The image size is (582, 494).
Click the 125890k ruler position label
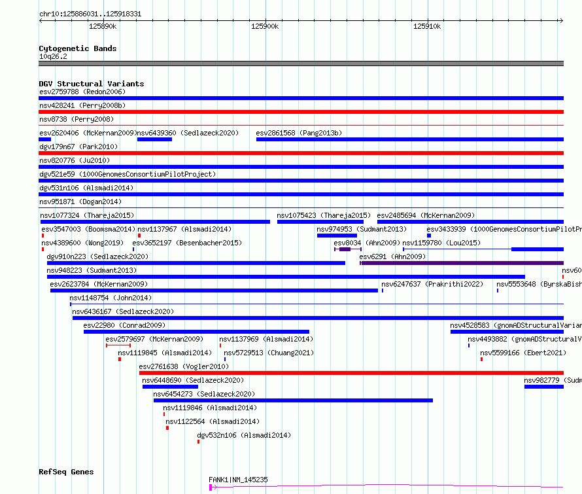[x=103, y=26]
